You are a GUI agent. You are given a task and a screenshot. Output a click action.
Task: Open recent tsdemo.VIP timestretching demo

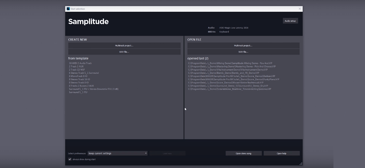(x=230, y=89)
